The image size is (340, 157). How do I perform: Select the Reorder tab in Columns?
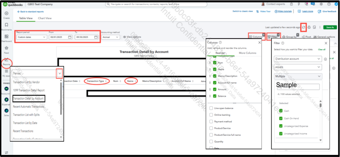(220, 53)
